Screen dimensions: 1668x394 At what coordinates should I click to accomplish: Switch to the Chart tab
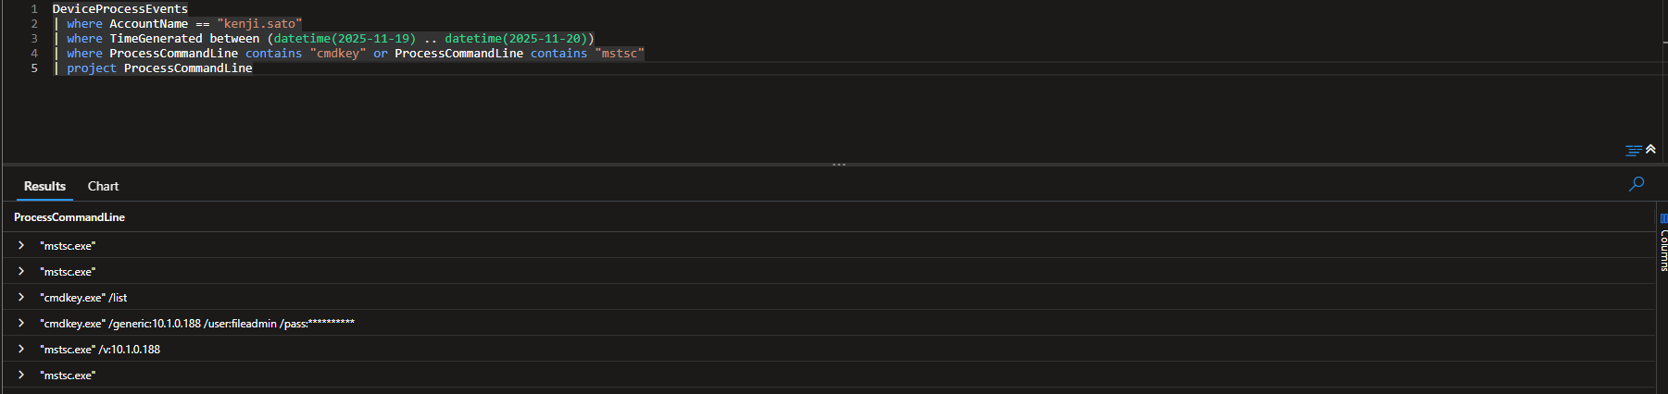(x=103, y=186)
